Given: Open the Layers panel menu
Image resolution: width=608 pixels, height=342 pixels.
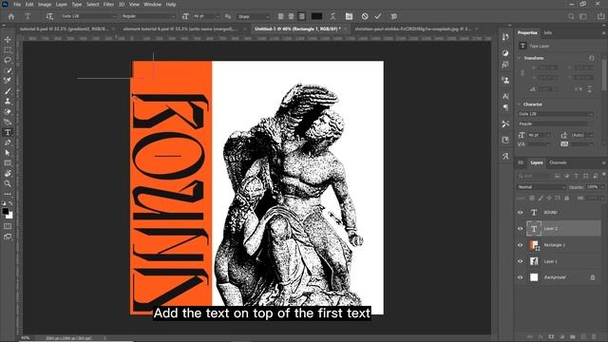Looking at the screenshot, I should 604,162.
